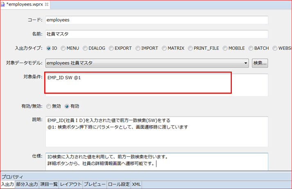Image resolution: width=292 pixels, height=189 pixels.
Task: Select the MOBILE radio button
Action: (225, 48)
